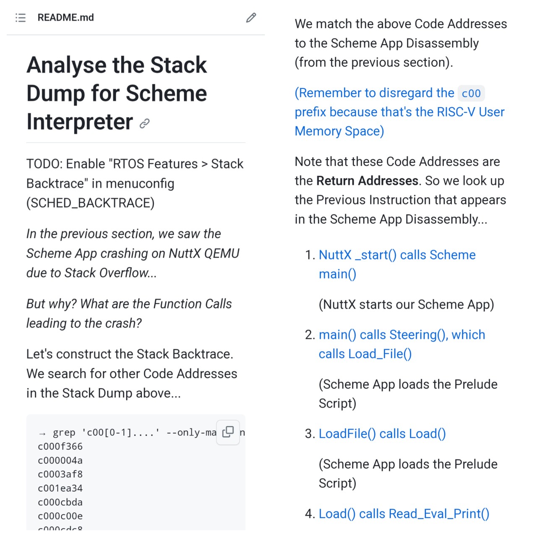Click the inline c00 code snippet
The height and width of the screenshot is (537, 537).
tap(471, 93)
